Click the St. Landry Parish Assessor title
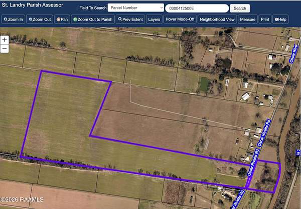301x209 pixels. pyautogui.click(x=33, y=5)
